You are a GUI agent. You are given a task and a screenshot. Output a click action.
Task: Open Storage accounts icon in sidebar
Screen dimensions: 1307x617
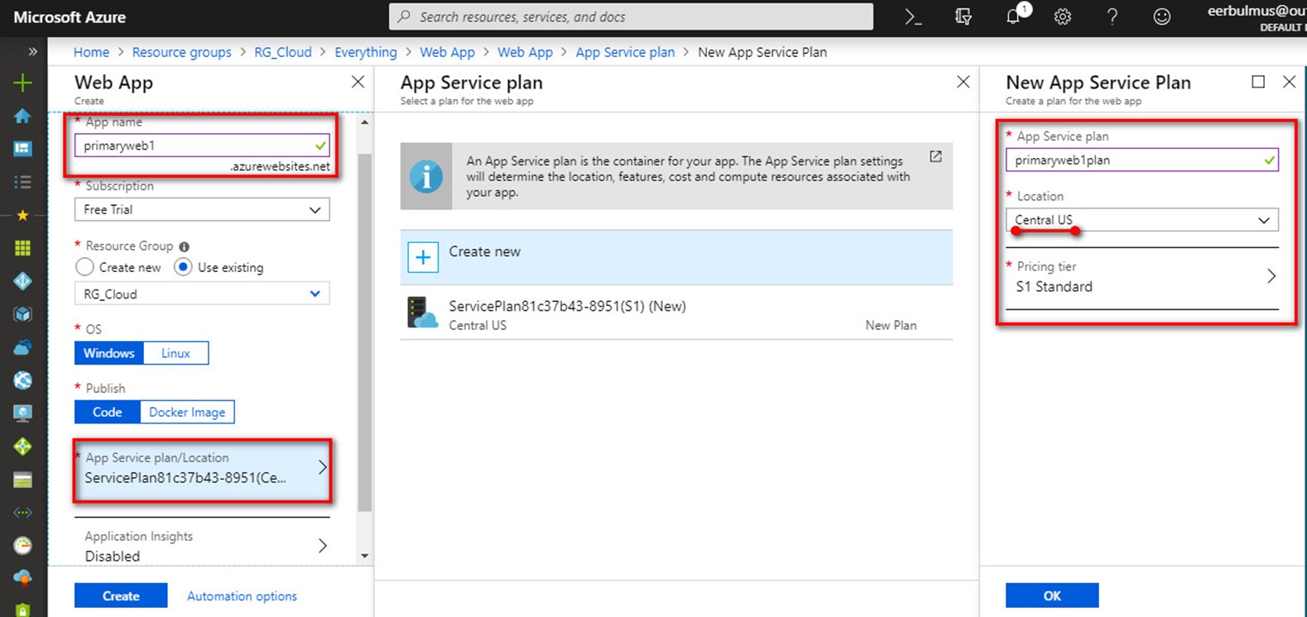click(22, 480)
